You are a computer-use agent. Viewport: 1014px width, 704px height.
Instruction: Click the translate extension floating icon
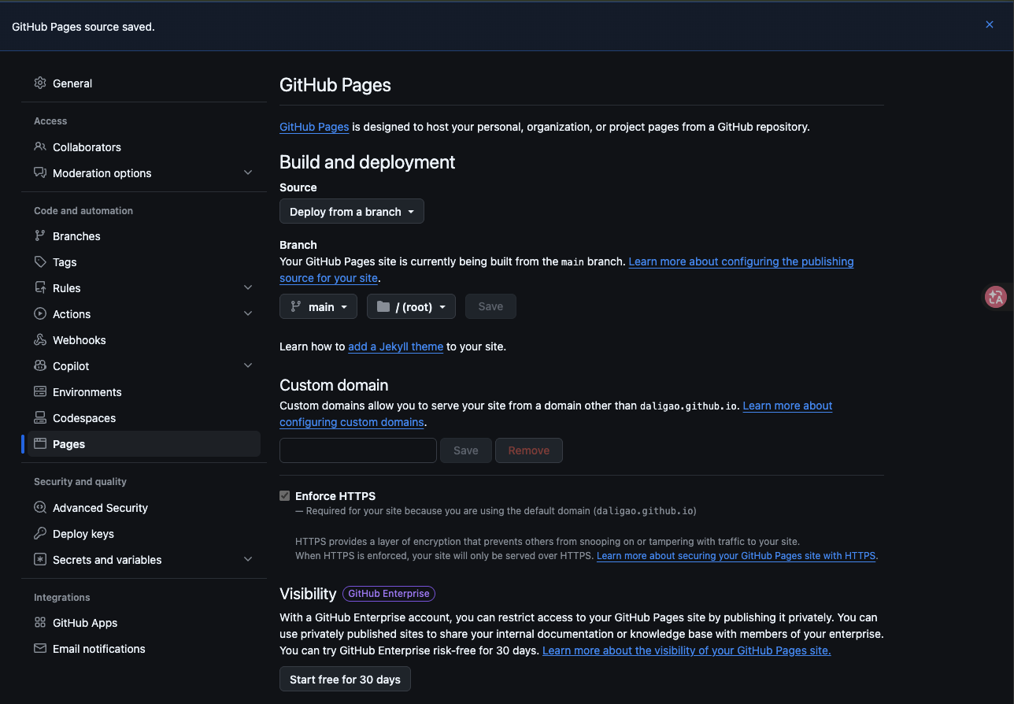(x=996, y=296)
